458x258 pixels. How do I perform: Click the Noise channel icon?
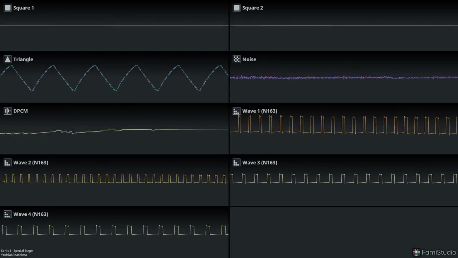click(x=237, y=59)
